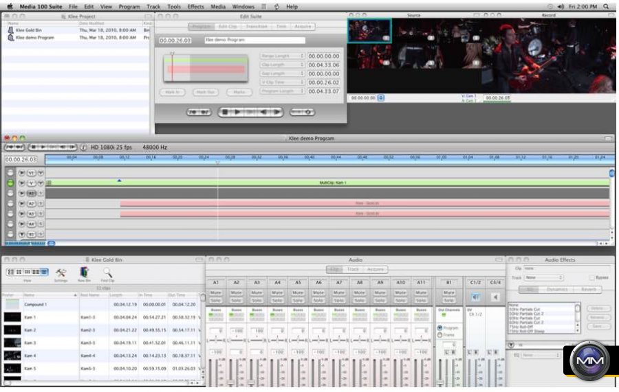Open the Track dropdown in Audio Effects

pos(543,277)
